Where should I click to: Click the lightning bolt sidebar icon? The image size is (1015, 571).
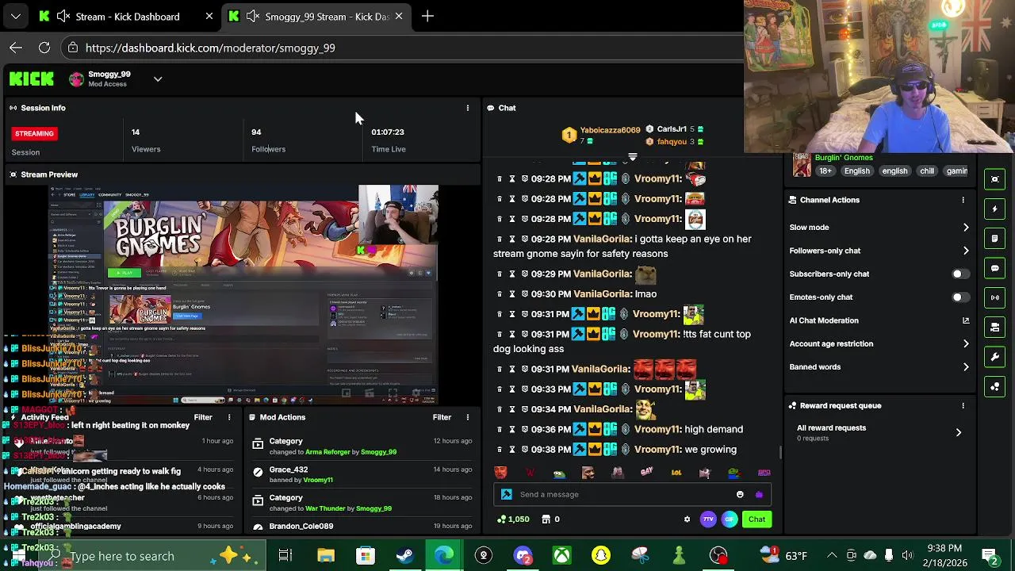point(995,209)
